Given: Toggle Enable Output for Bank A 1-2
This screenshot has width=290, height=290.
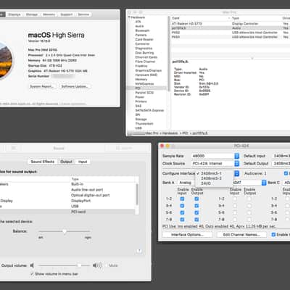Looking at the screenshot, I should coord(196,199).
